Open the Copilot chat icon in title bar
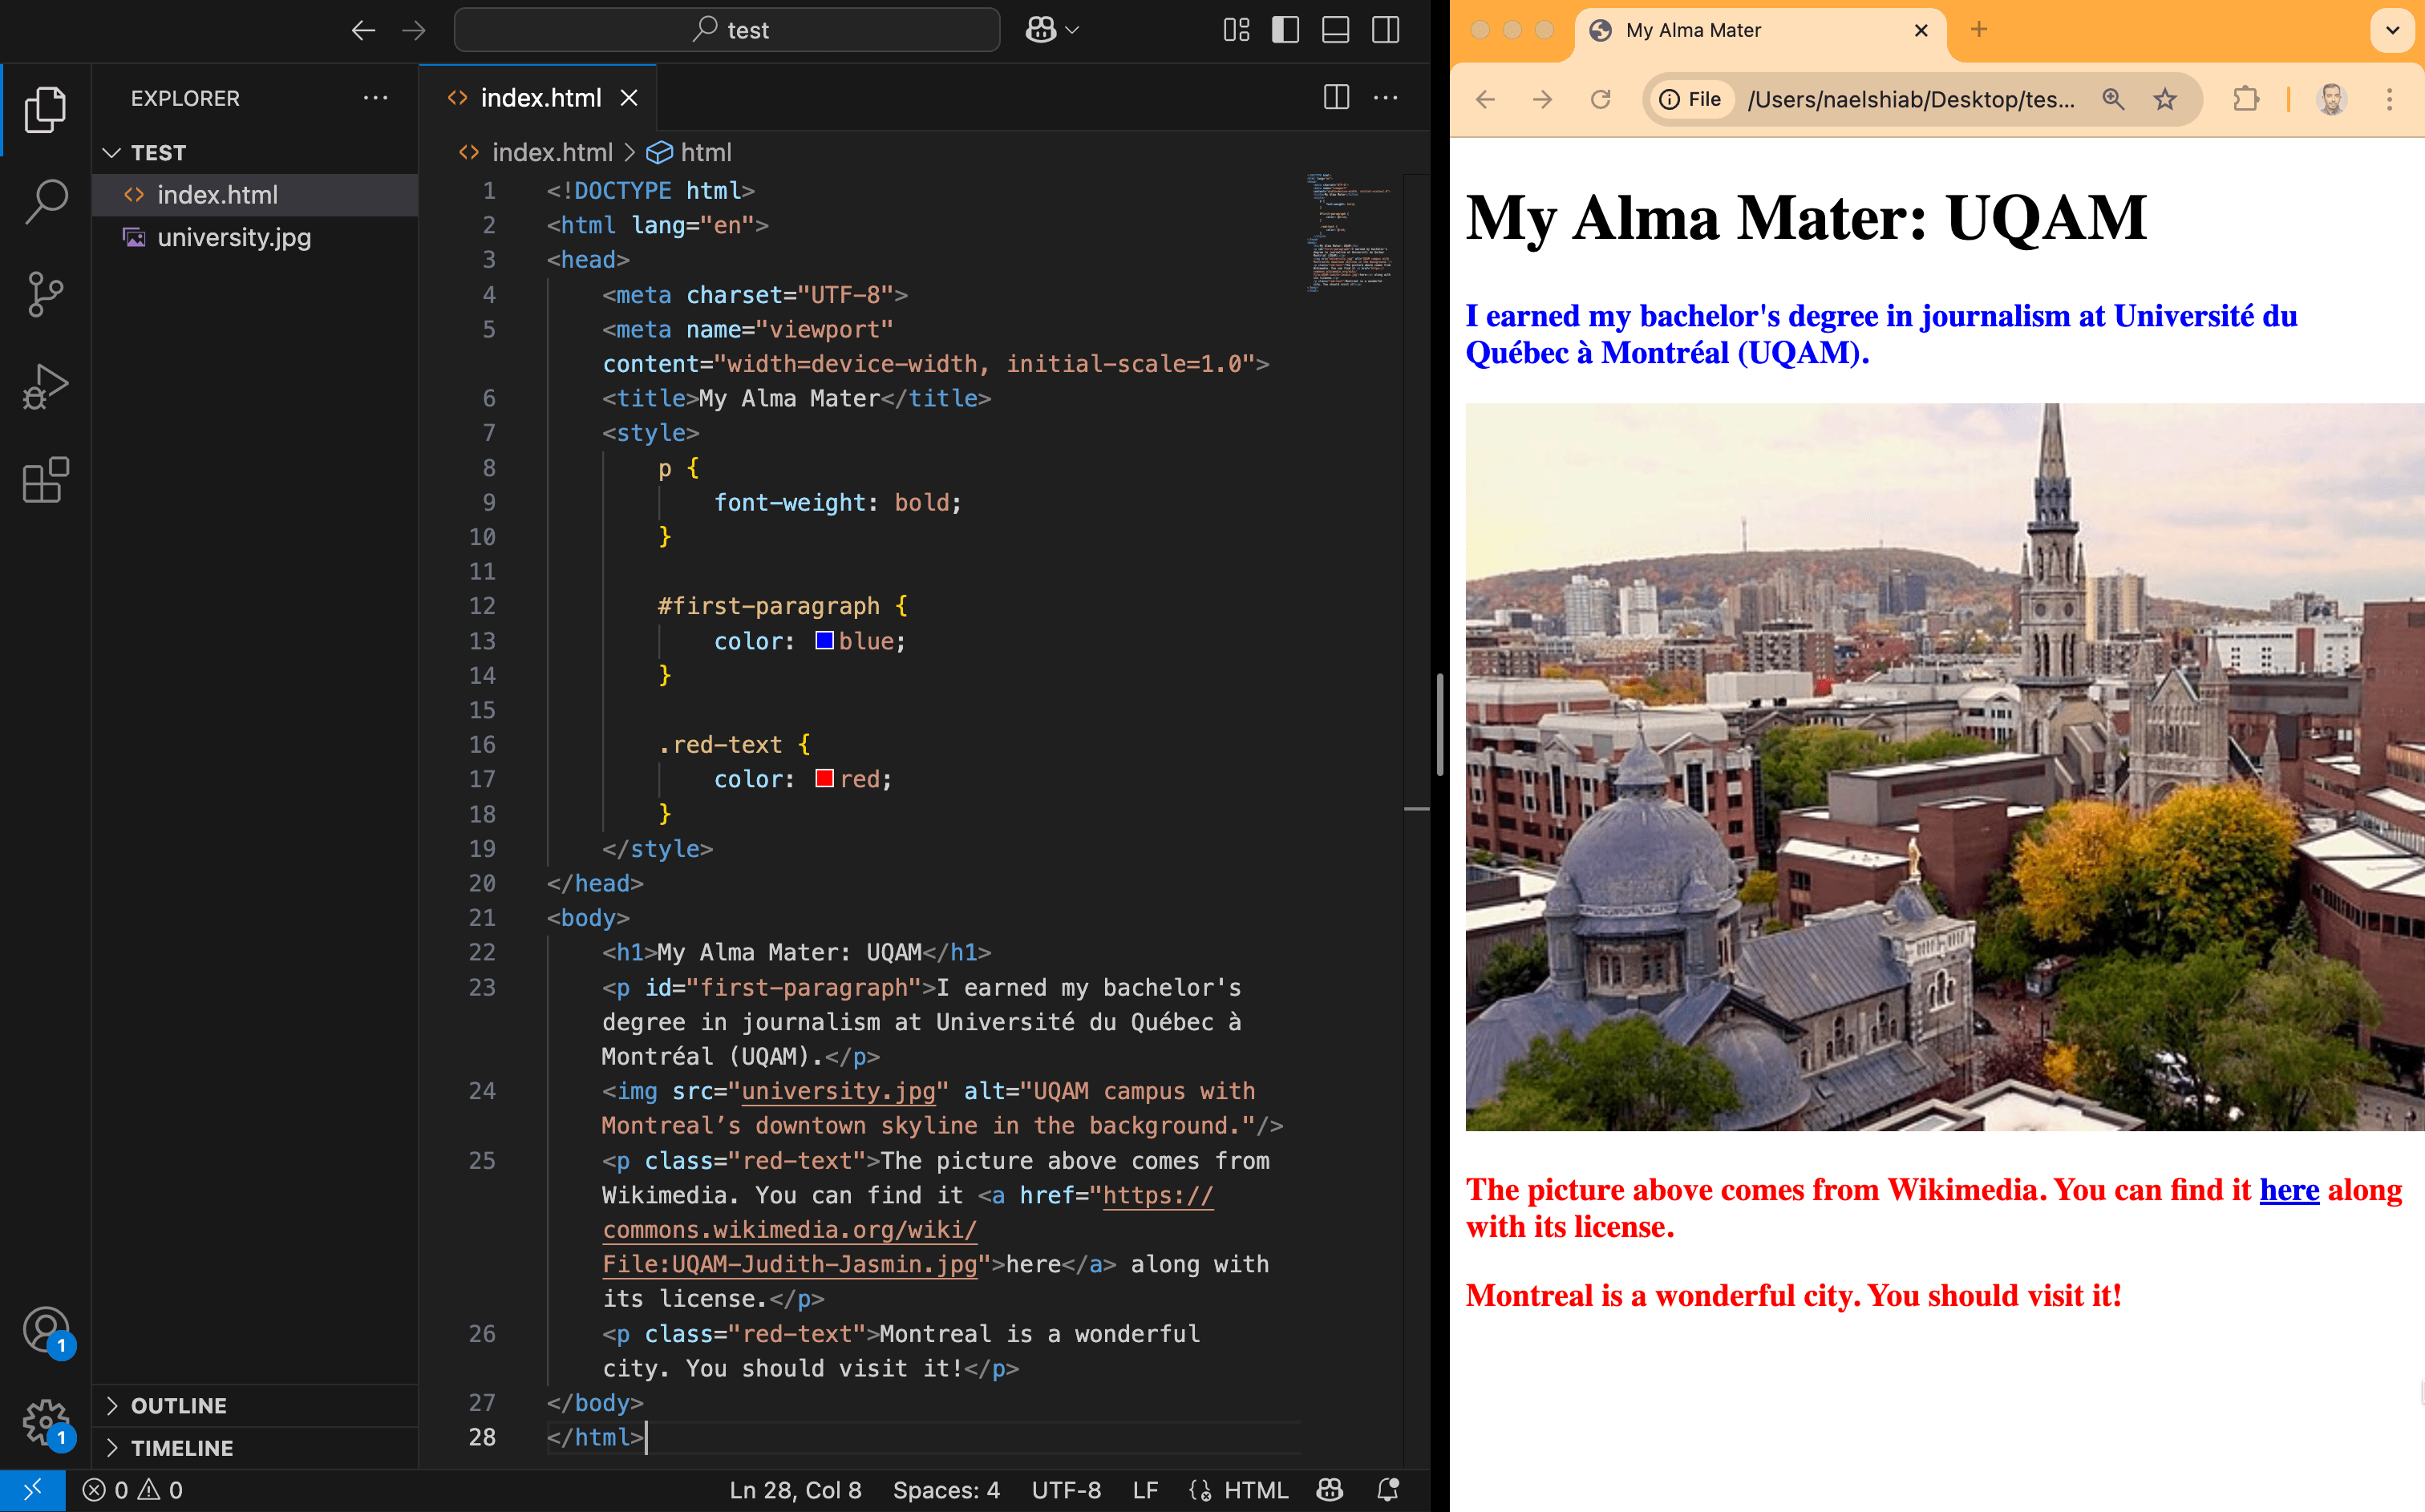This screenshot has width=2425, height=1512. (1041, 30)
